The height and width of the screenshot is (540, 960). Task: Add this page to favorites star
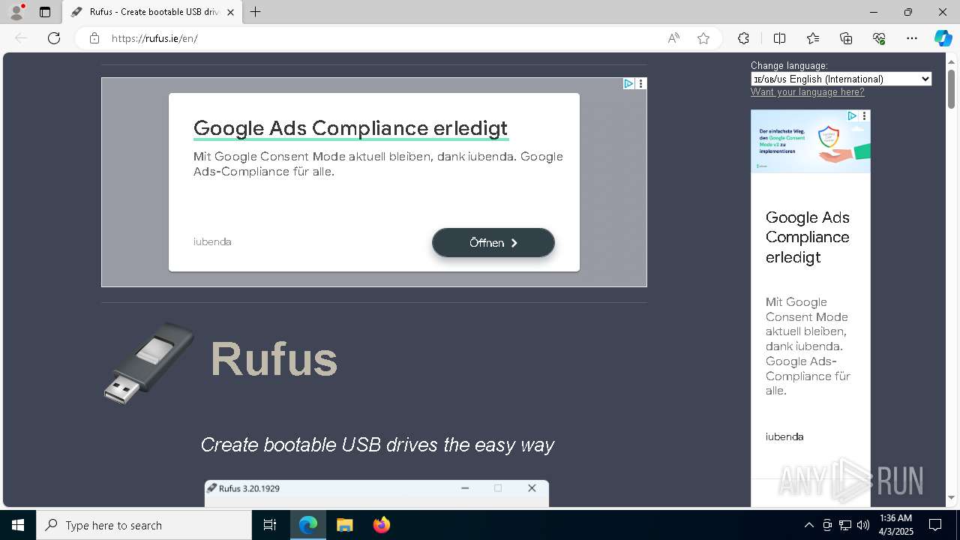tap(703, 38)
